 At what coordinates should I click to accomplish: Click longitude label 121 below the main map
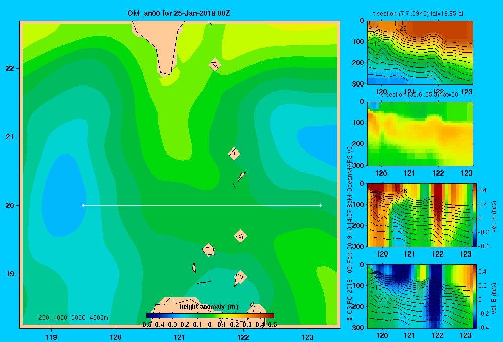click(x=180, y=337)
